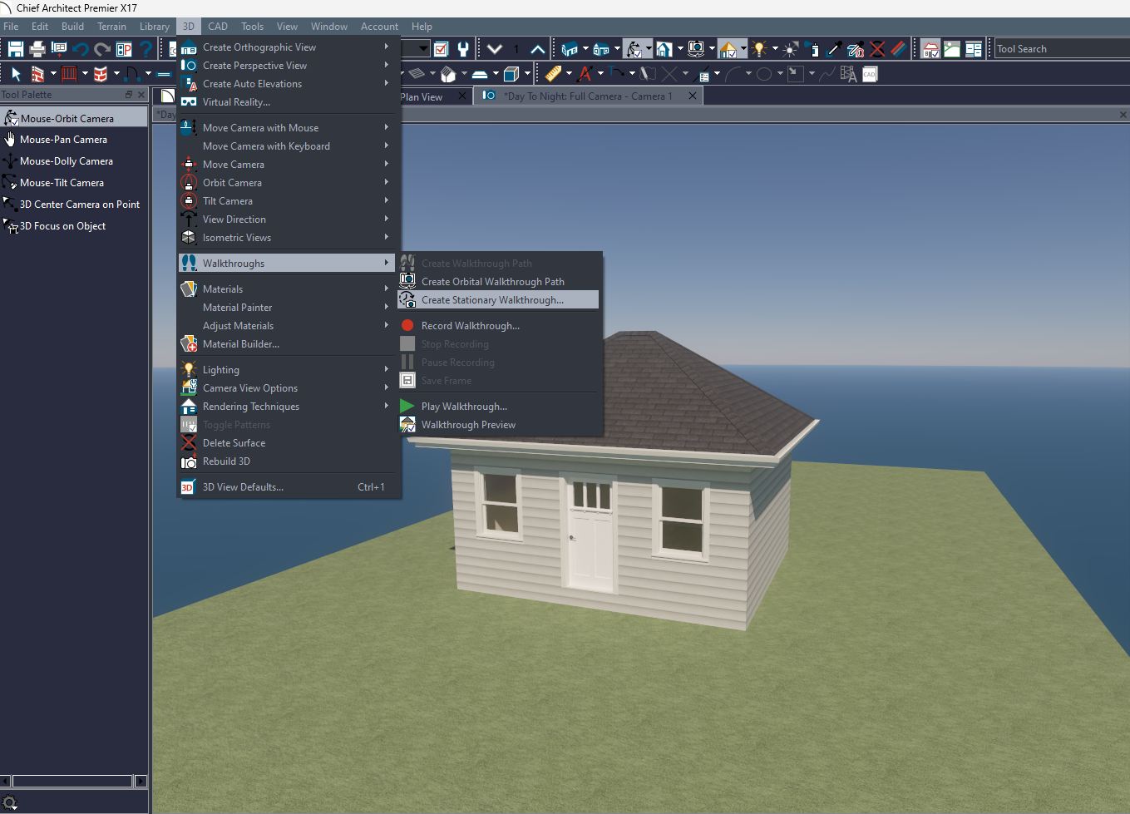
Task: Select the Material Eyedropper tool
Action: click(x=834, y=49)
